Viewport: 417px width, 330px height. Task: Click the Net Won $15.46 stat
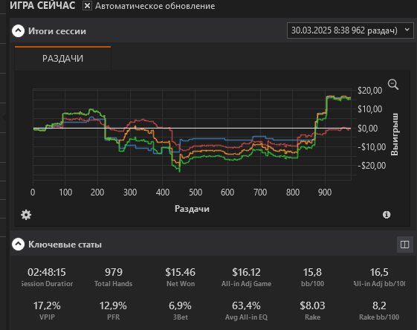[181, 277]
